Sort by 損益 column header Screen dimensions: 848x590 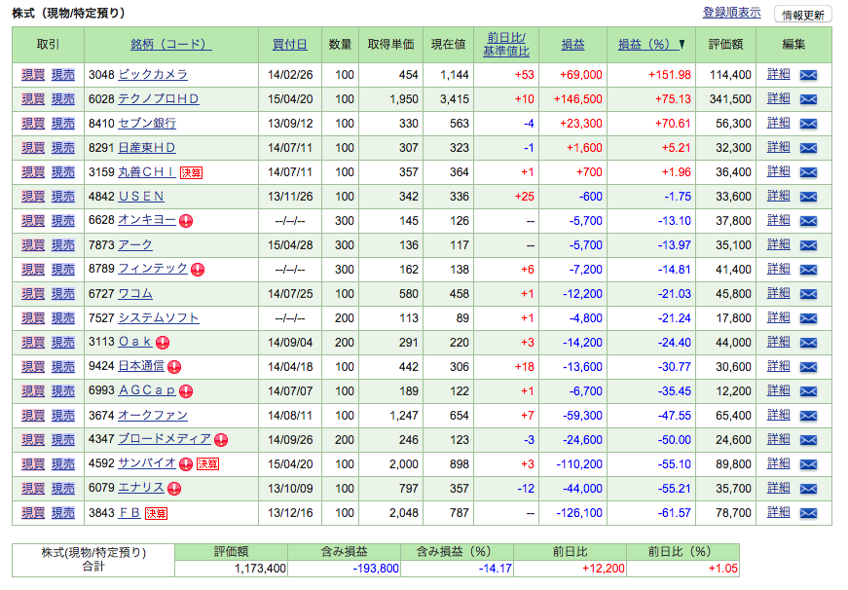(x=572, y=45)
